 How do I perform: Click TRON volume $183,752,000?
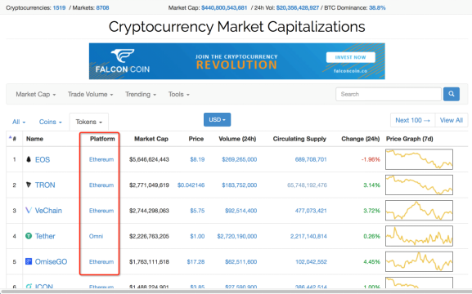(240, 185)
